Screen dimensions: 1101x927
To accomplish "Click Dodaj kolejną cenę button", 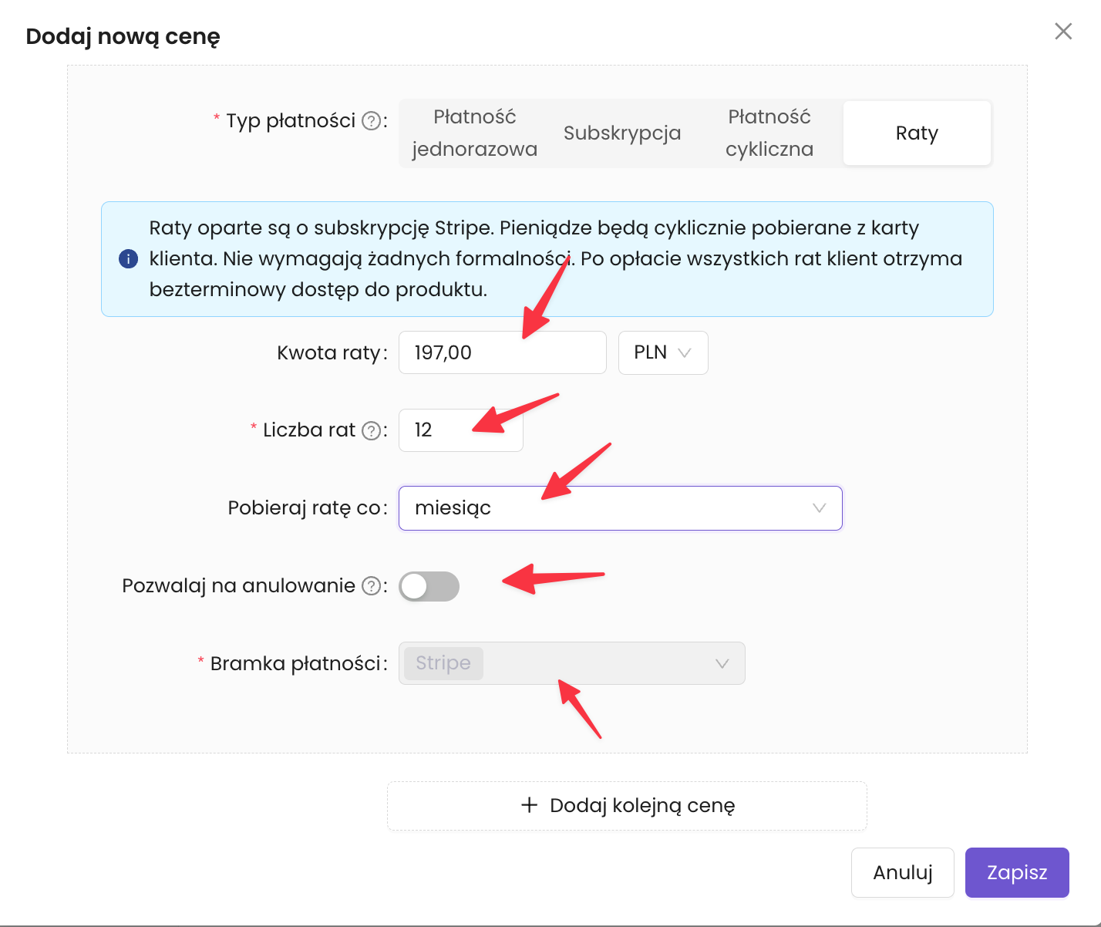I will (626, 806).
